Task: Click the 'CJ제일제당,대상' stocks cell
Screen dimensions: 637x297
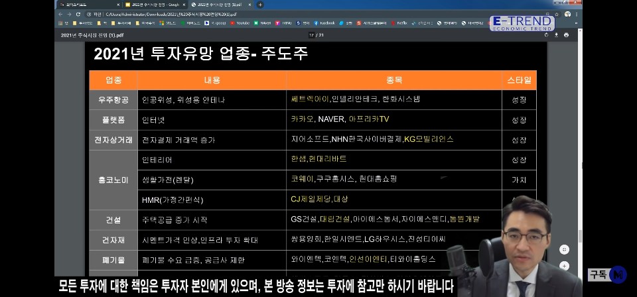Action: 394,200
